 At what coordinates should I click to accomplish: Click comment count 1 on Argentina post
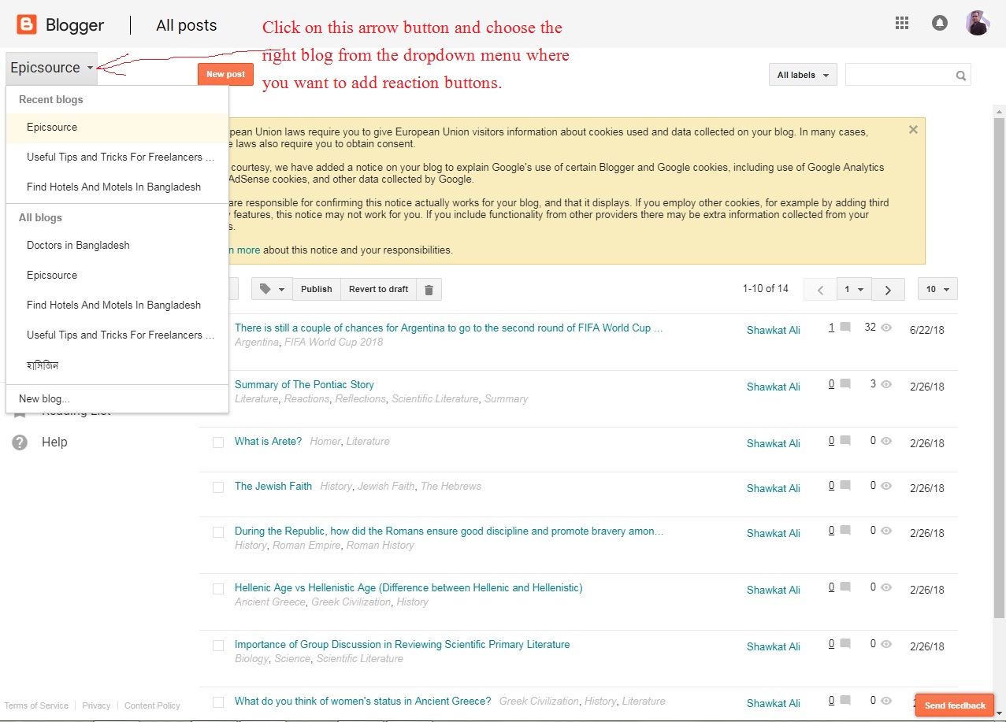coord(831,328)
